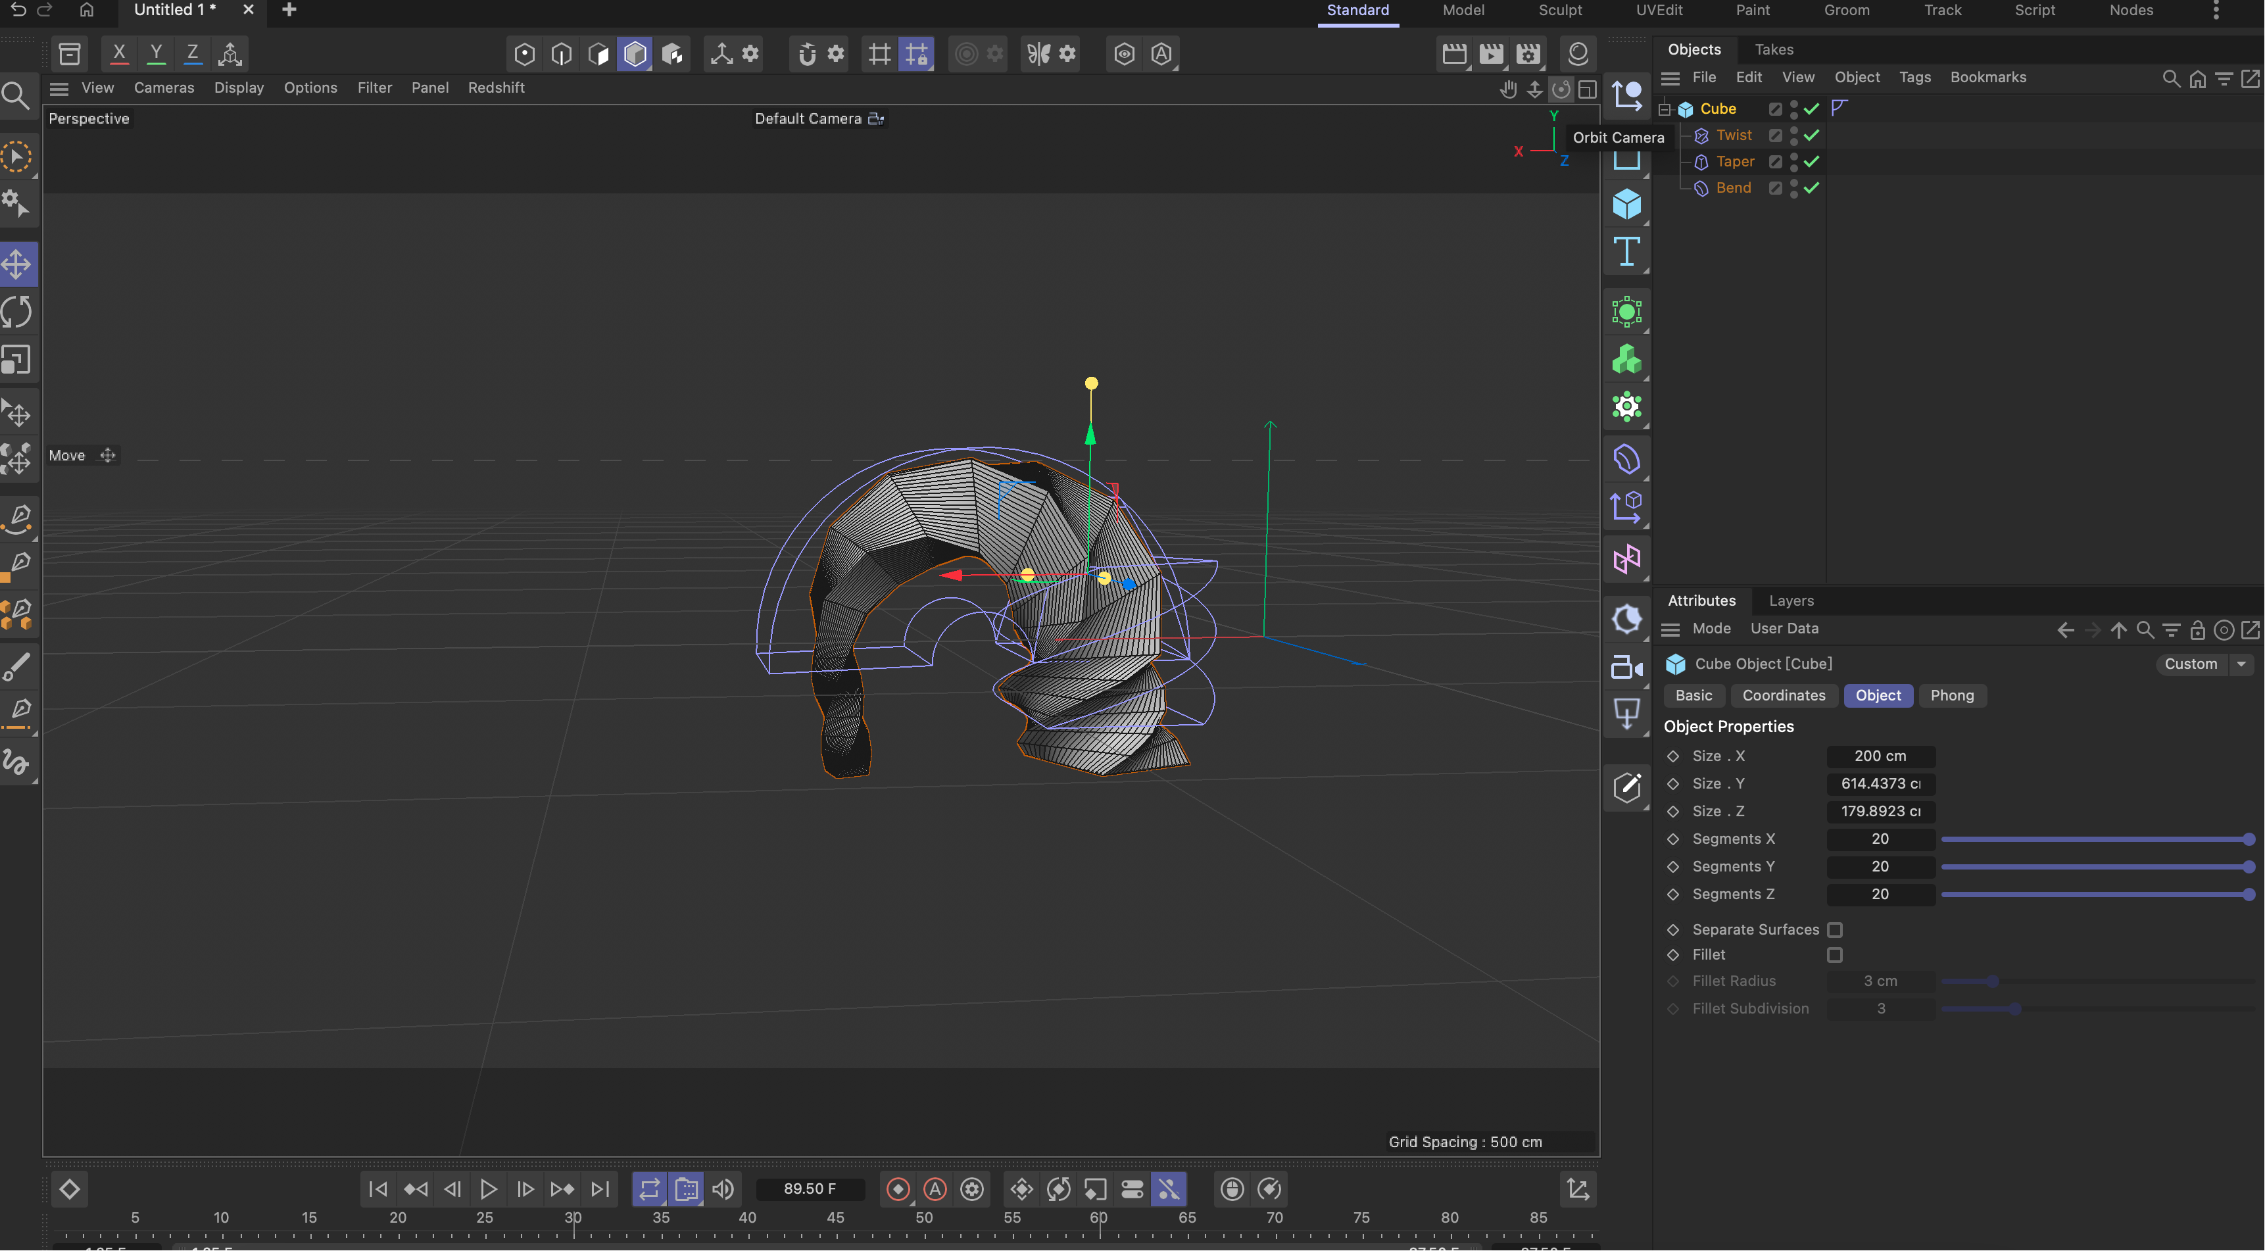The width and height of the screenshot is (2265, 1251).
Task: Enable the Fillet checkbox
Action: 1835,955
